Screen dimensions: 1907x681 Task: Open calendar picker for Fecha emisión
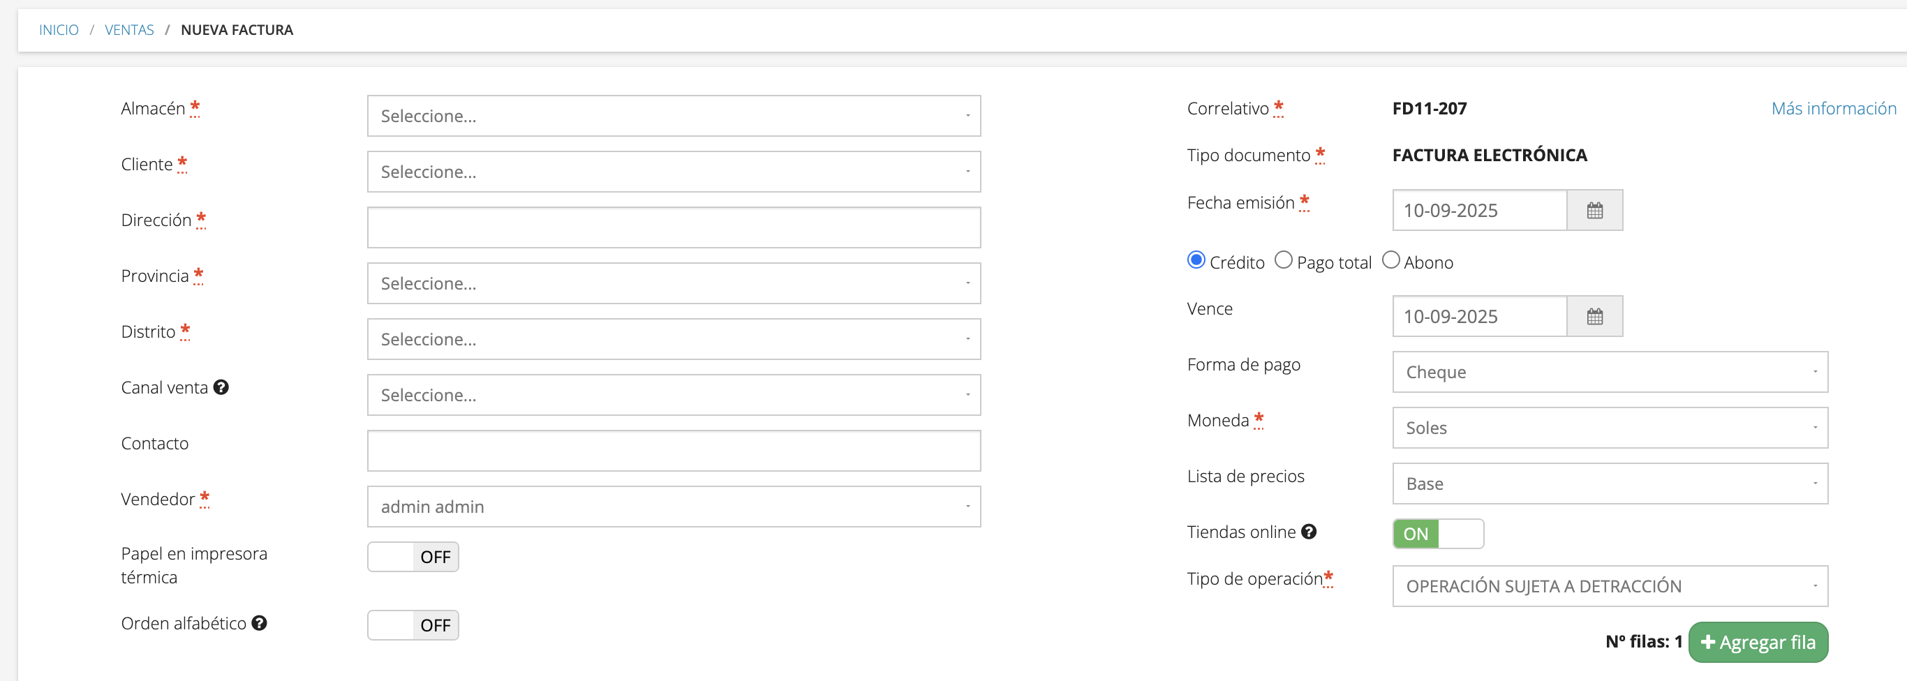pos(1594,210)
